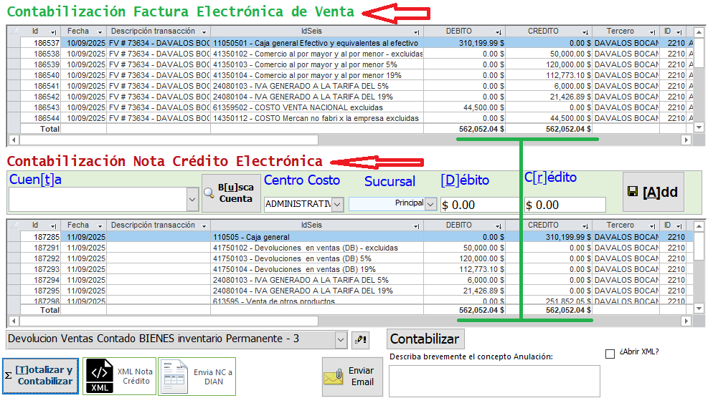Open filter arrow on top grid IdSeis column
The image size is (708, 398).
tap(417, 32)
